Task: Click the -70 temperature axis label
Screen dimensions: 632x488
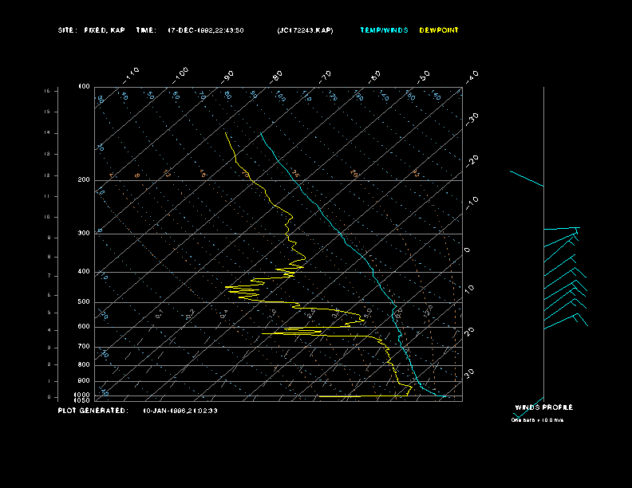Action: click(x=326, y=76)
